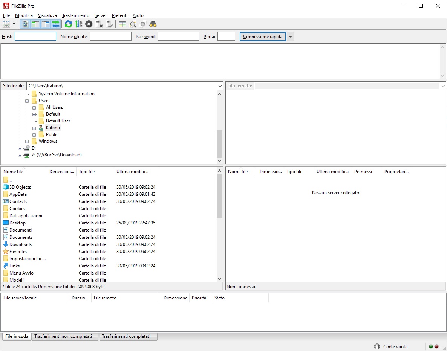Screen dimensions: 447x351
Task: Open the Modifica menu
Action: click(24, 15)
